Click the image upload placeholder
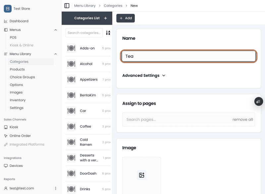The width and height of the screenshot is (265, 194). pyautogui.click(x=142, y=175)
